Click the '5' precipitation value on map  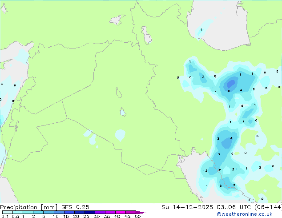pos(231,138)
